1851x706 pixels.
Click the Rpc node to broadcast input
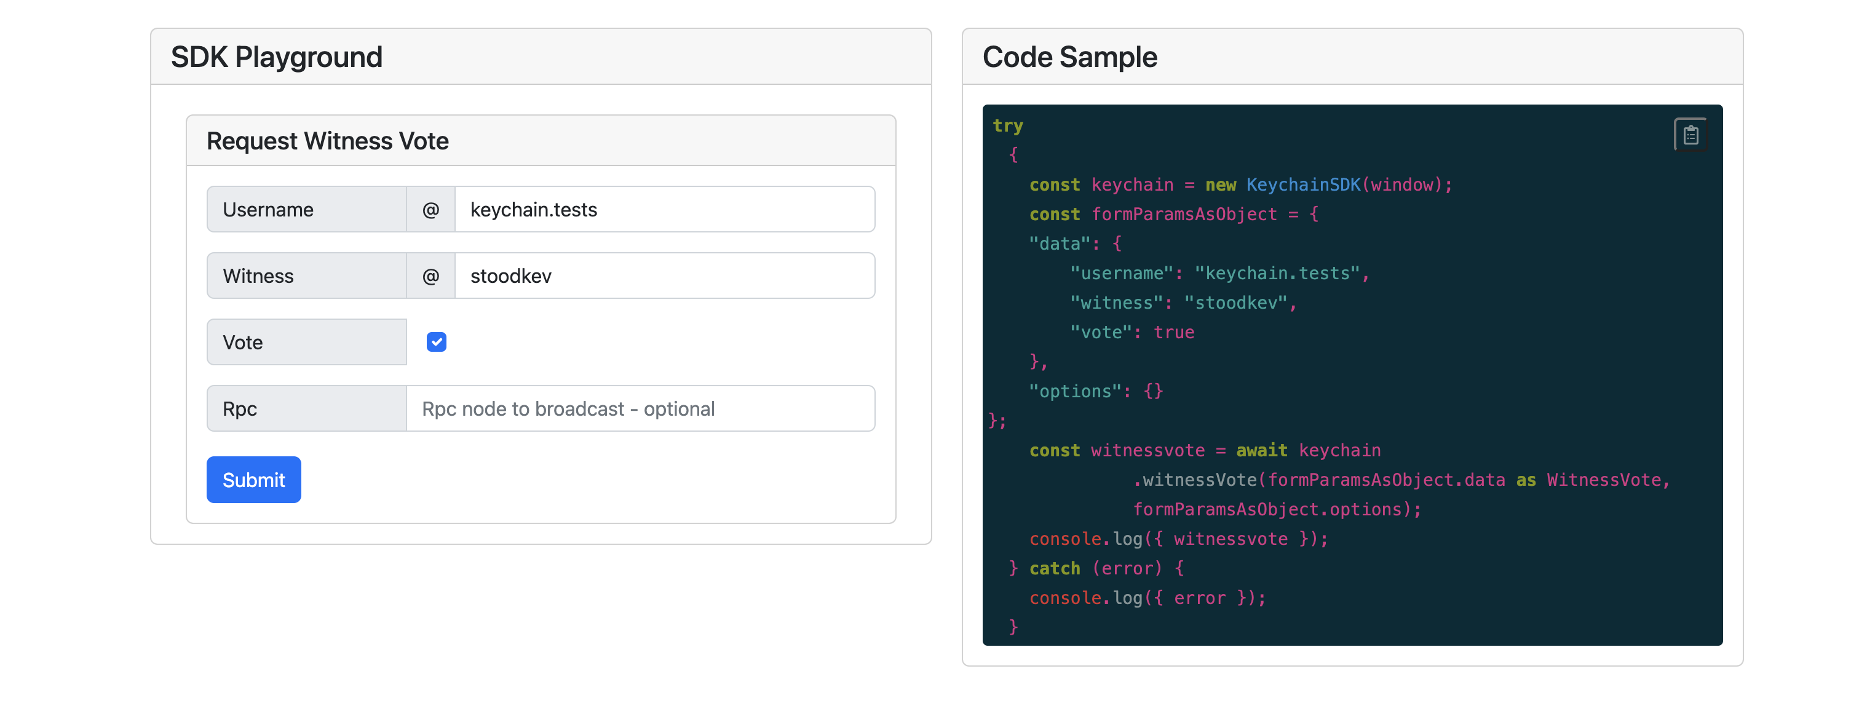point(640,408)
